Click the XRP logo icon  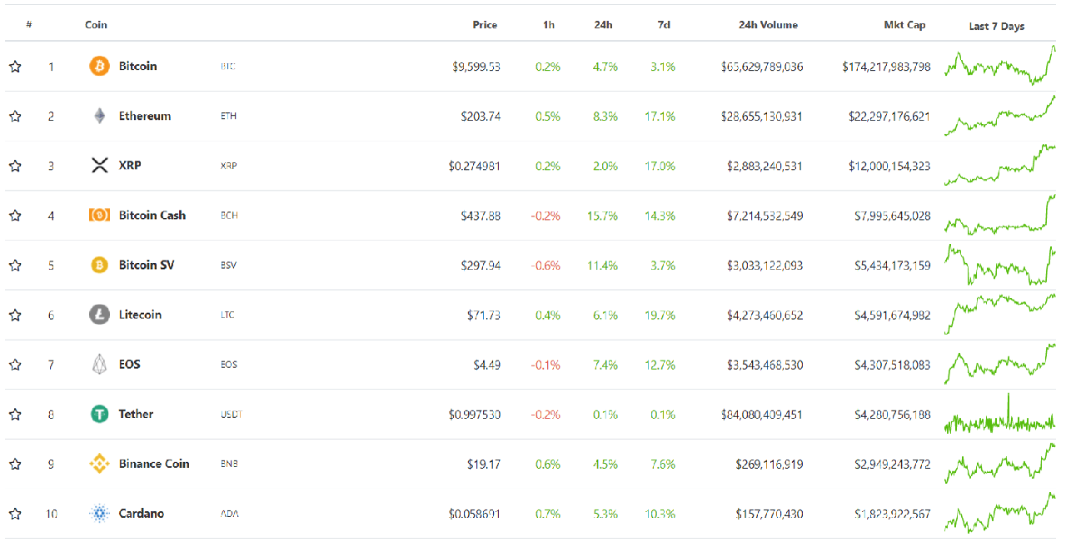coord(99,165)
